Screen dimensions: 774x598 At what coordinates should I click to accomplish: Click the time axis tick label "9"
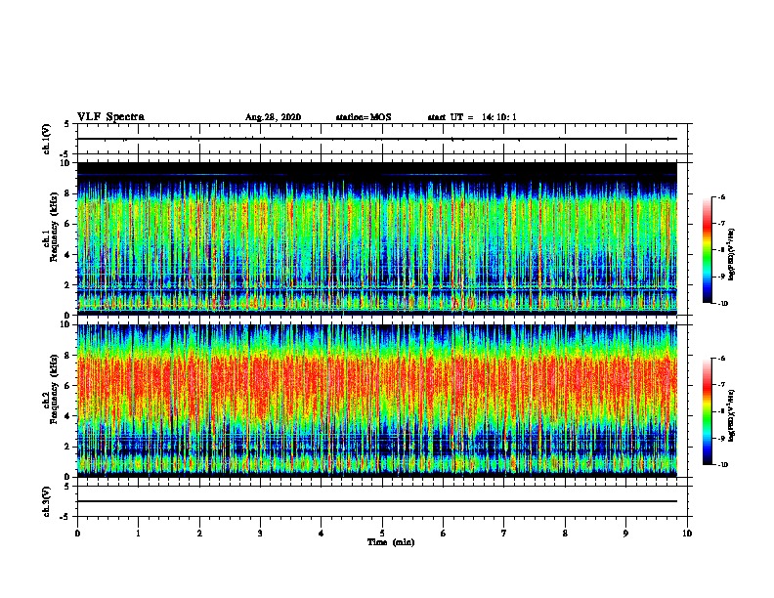(x=625, y=534)
